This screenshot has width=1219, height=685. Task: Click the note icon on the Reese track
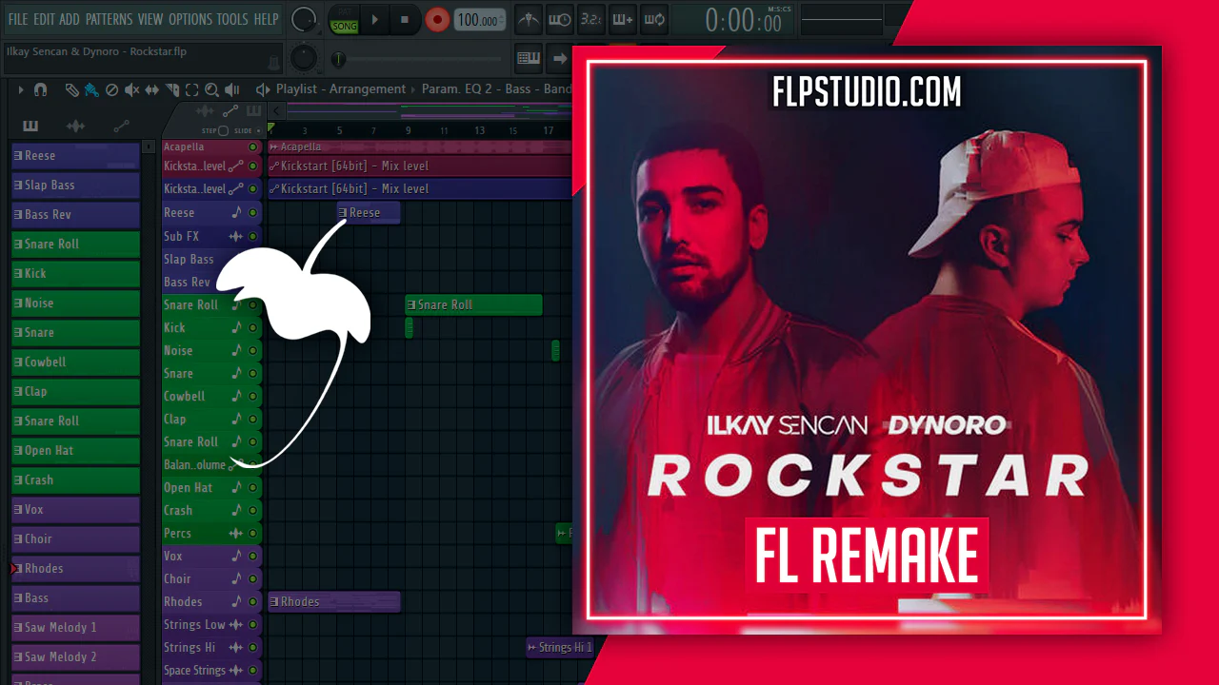click(x=236, y=213)
